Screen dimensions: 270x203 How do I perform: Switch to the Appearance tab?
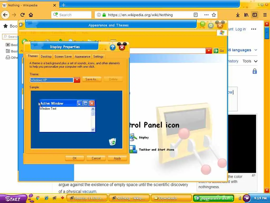click(x=83, y=57)
